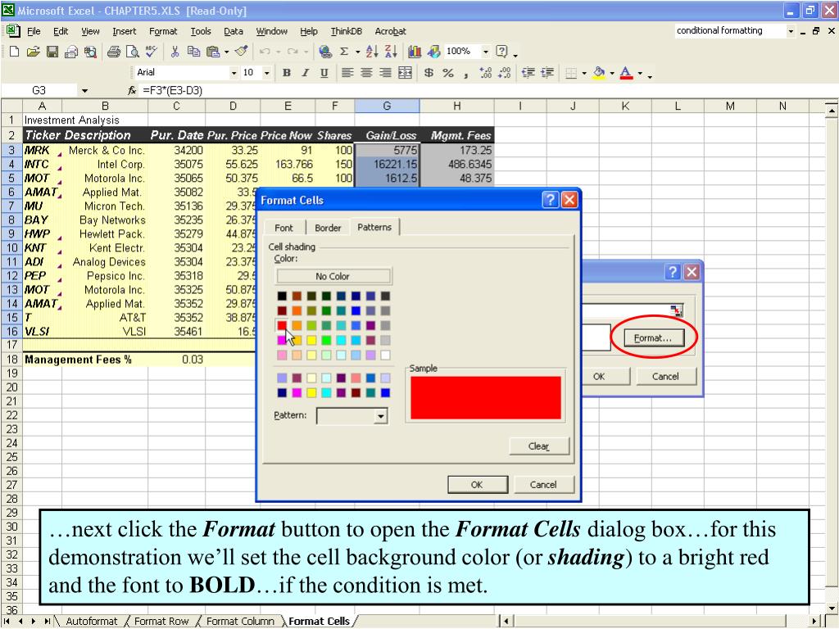
Task: Switch to the Font tab
Action: tap(283, 228)
